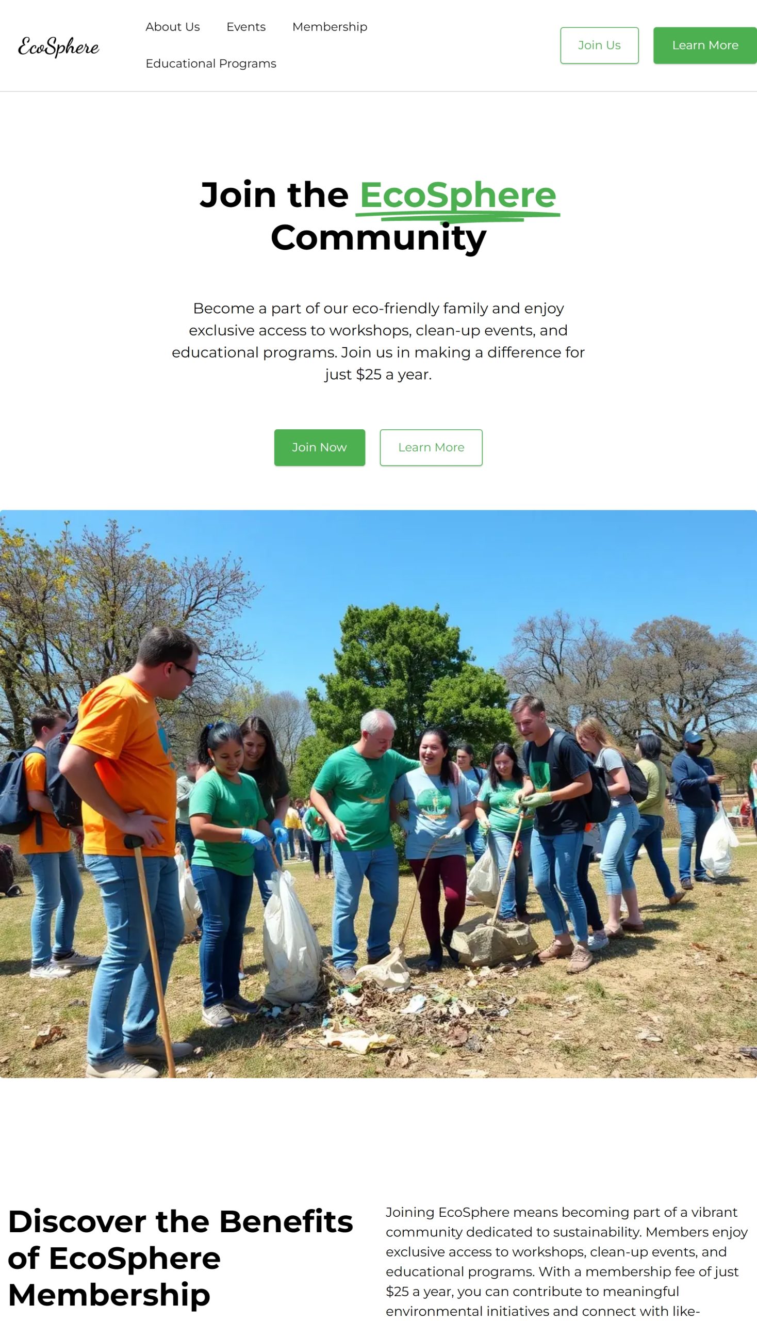Open the About Us nav link
This screenshot has width=757, height=1321.
coord(173,27)
